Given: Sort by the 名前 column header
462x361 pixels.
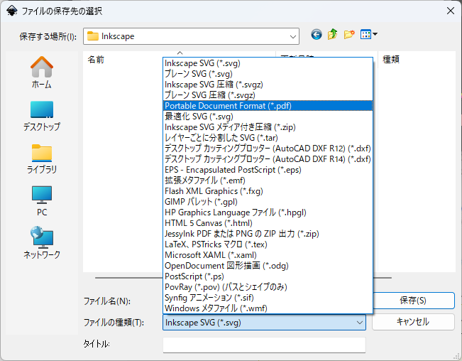Looking at the screenshot, I should 96,60.
